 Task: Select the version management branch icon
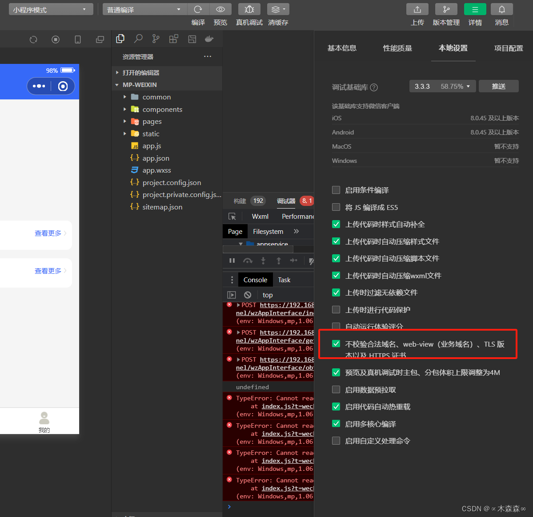(446, 9)
